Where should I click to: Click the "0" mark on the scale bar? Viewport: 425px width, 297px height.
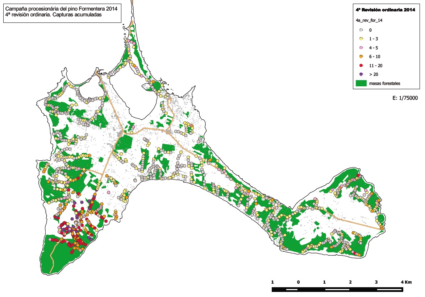pos(298,282)
